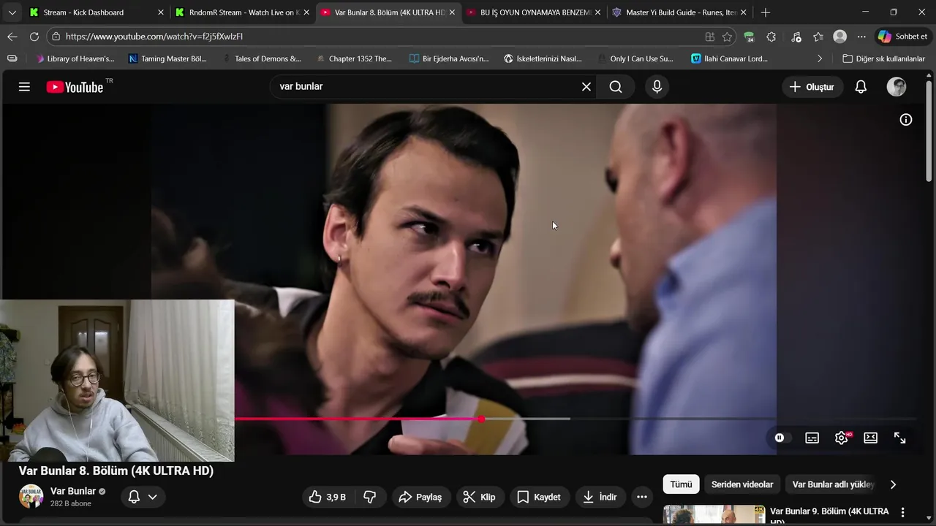Dislike the video with thumbs down

(370, 497)
